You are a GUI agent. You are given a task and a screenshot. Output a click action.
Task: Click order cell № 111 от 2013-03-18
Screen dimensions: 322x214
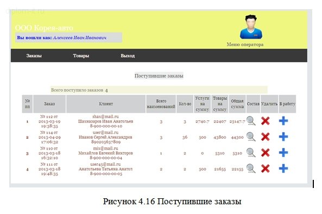[49, 169]
